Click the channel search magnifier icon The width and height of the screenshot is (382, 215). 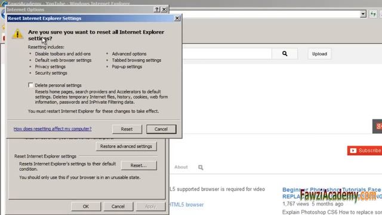click(201, 167)
